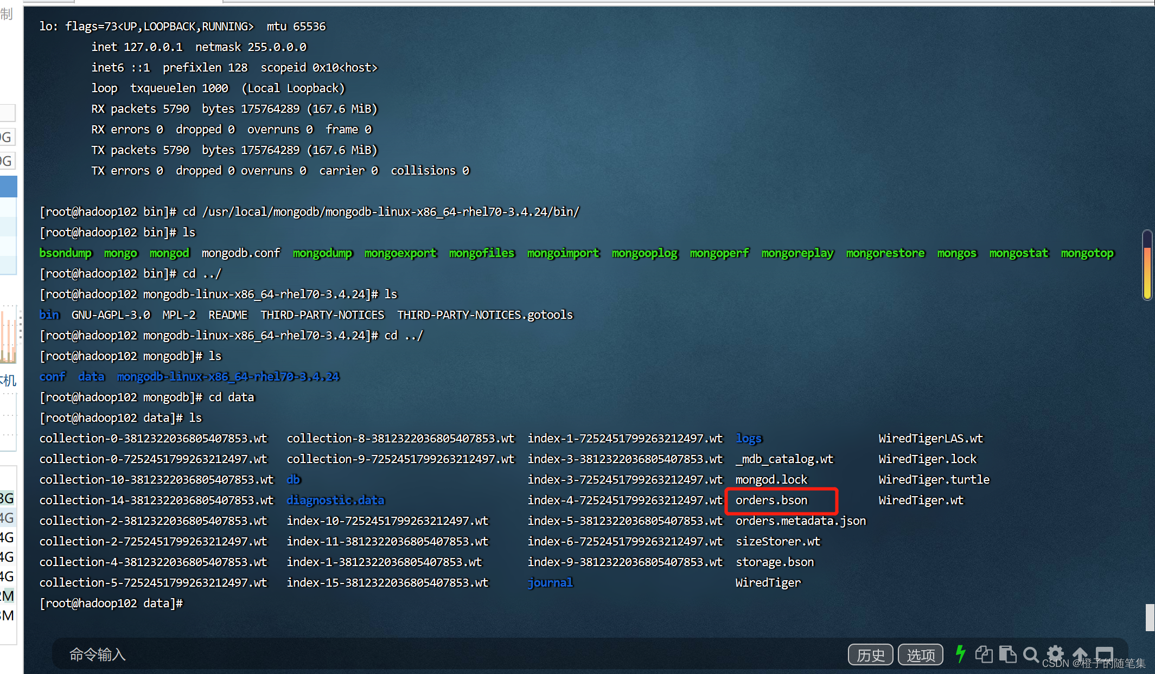This screenshot has width=1155, height=674.
Task: Open settings with the gear icon
Action: click(x=1055, y=653)
